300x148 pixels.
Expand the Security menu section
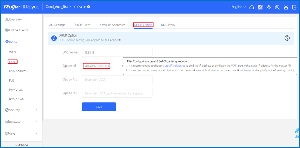(x=36, y=110)
